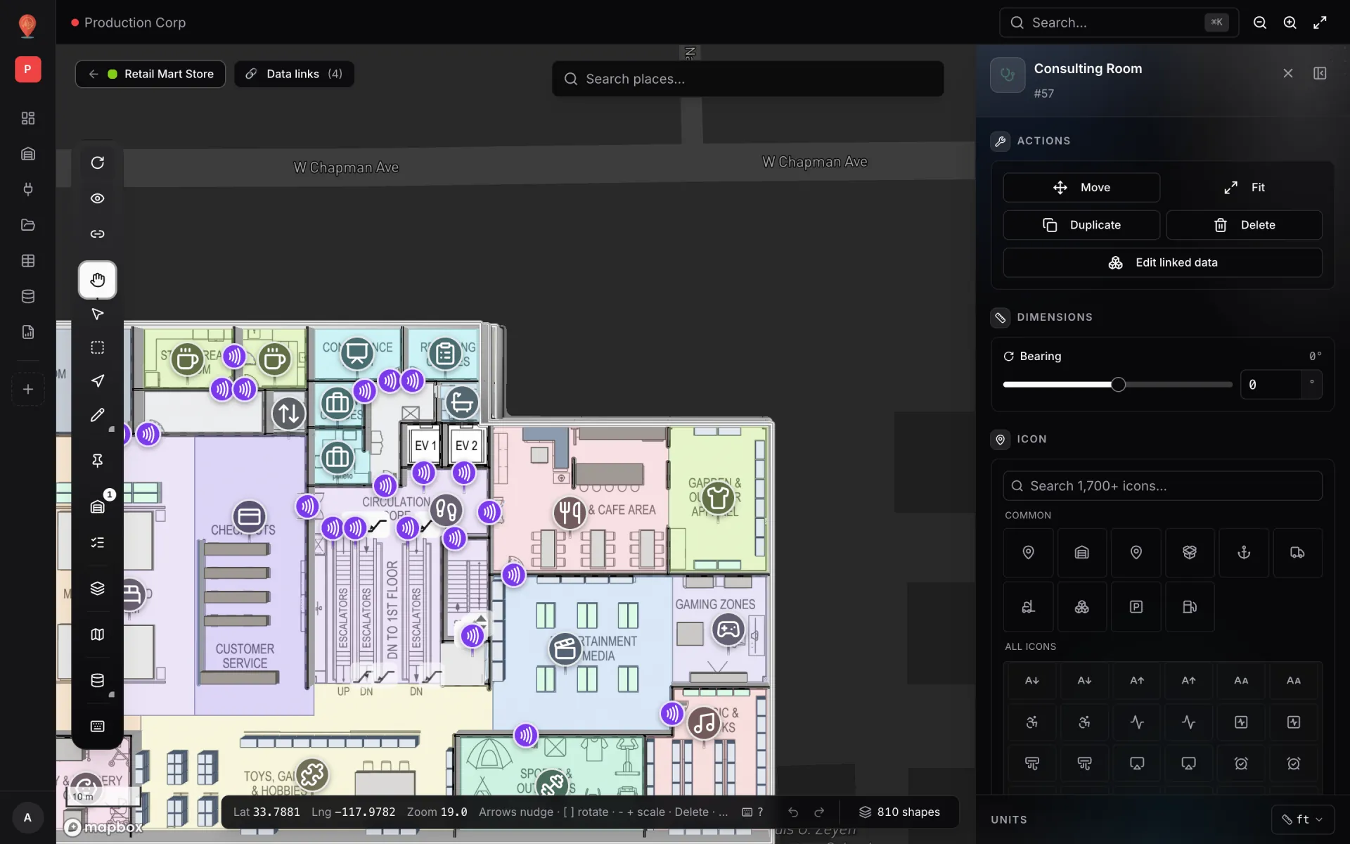Pick the anchor icon in Common icons

(x=1244, y=553)
